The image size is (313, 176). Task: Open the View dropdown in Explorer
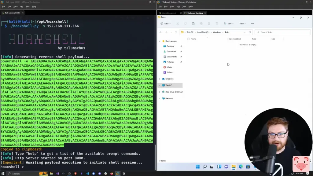242,24
